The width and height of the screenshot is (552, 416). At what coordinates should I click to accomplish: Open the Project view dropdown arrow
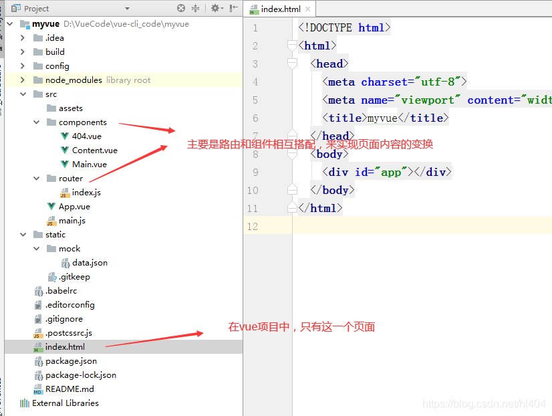click(x=128, y=9)
